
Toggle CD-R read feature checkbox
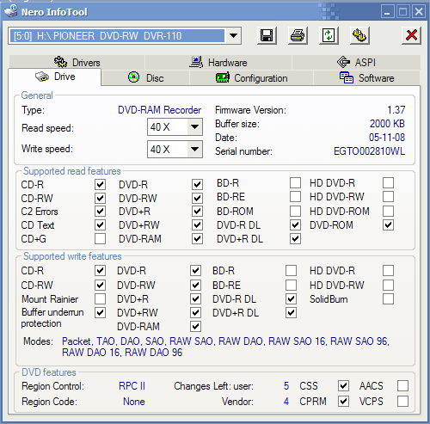(x=100, y=184)
